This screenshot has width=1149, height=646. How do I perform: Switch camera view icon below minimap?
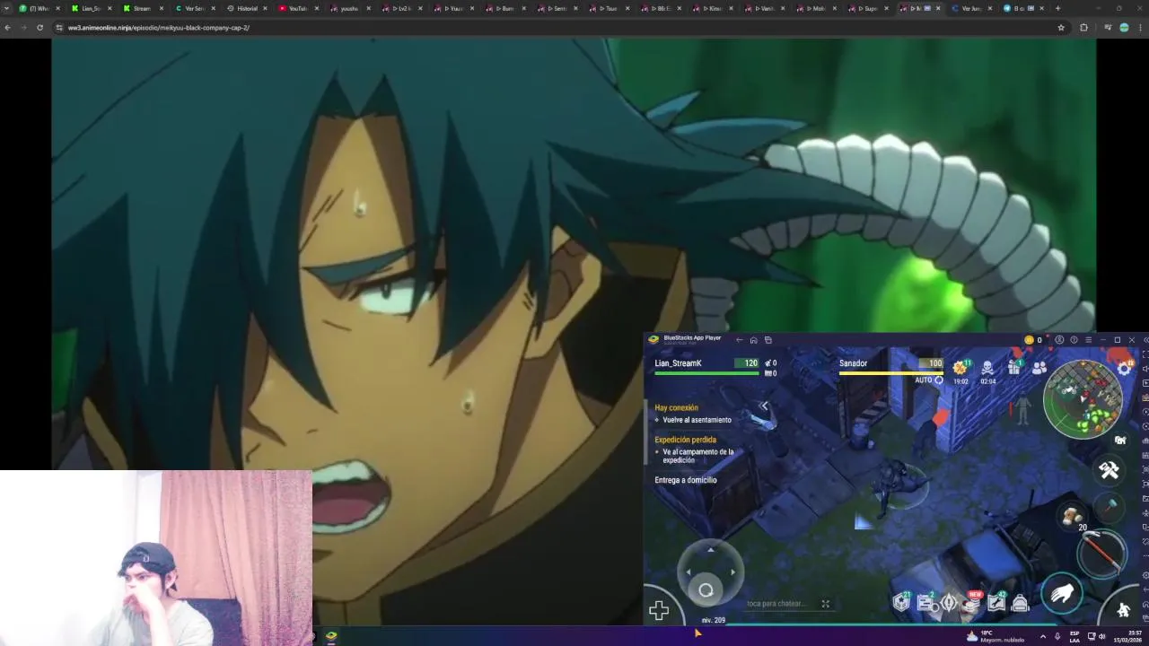point(1120,441)
